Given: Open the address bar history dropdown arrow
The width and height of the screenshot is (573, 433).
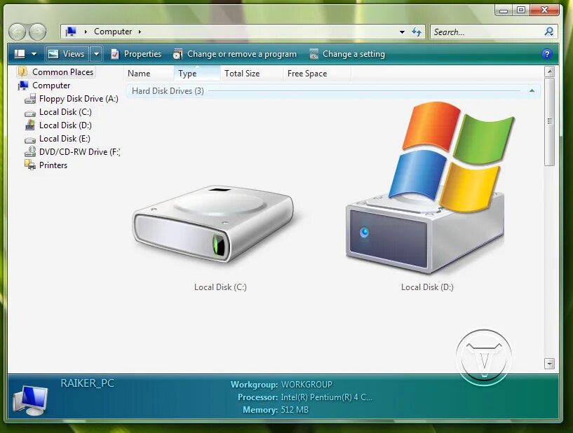Looking at the screenshot, I should [x=402, y=32].
